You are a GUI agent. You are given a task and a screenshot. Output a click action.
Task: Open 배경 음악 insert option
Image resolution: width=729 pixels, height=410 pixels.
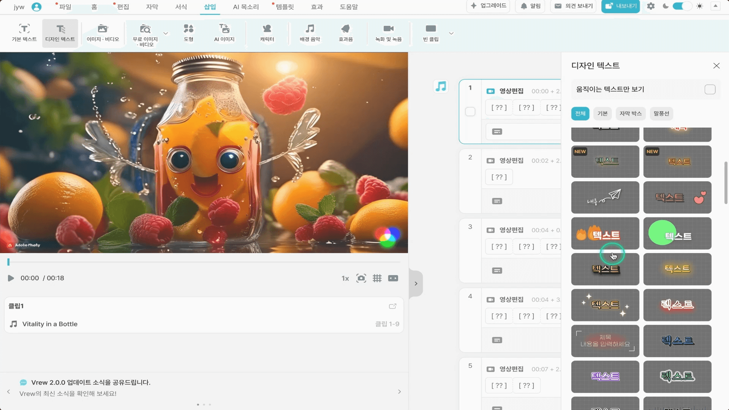pos(310,33)
